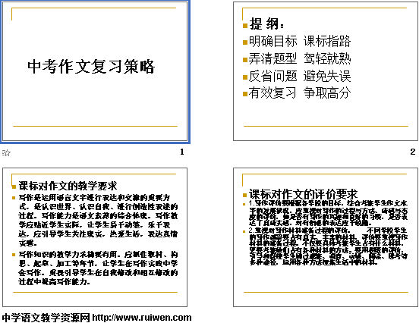Click slide number 2 label
This screenshot has height=323, width=419.
coord(413,152)
